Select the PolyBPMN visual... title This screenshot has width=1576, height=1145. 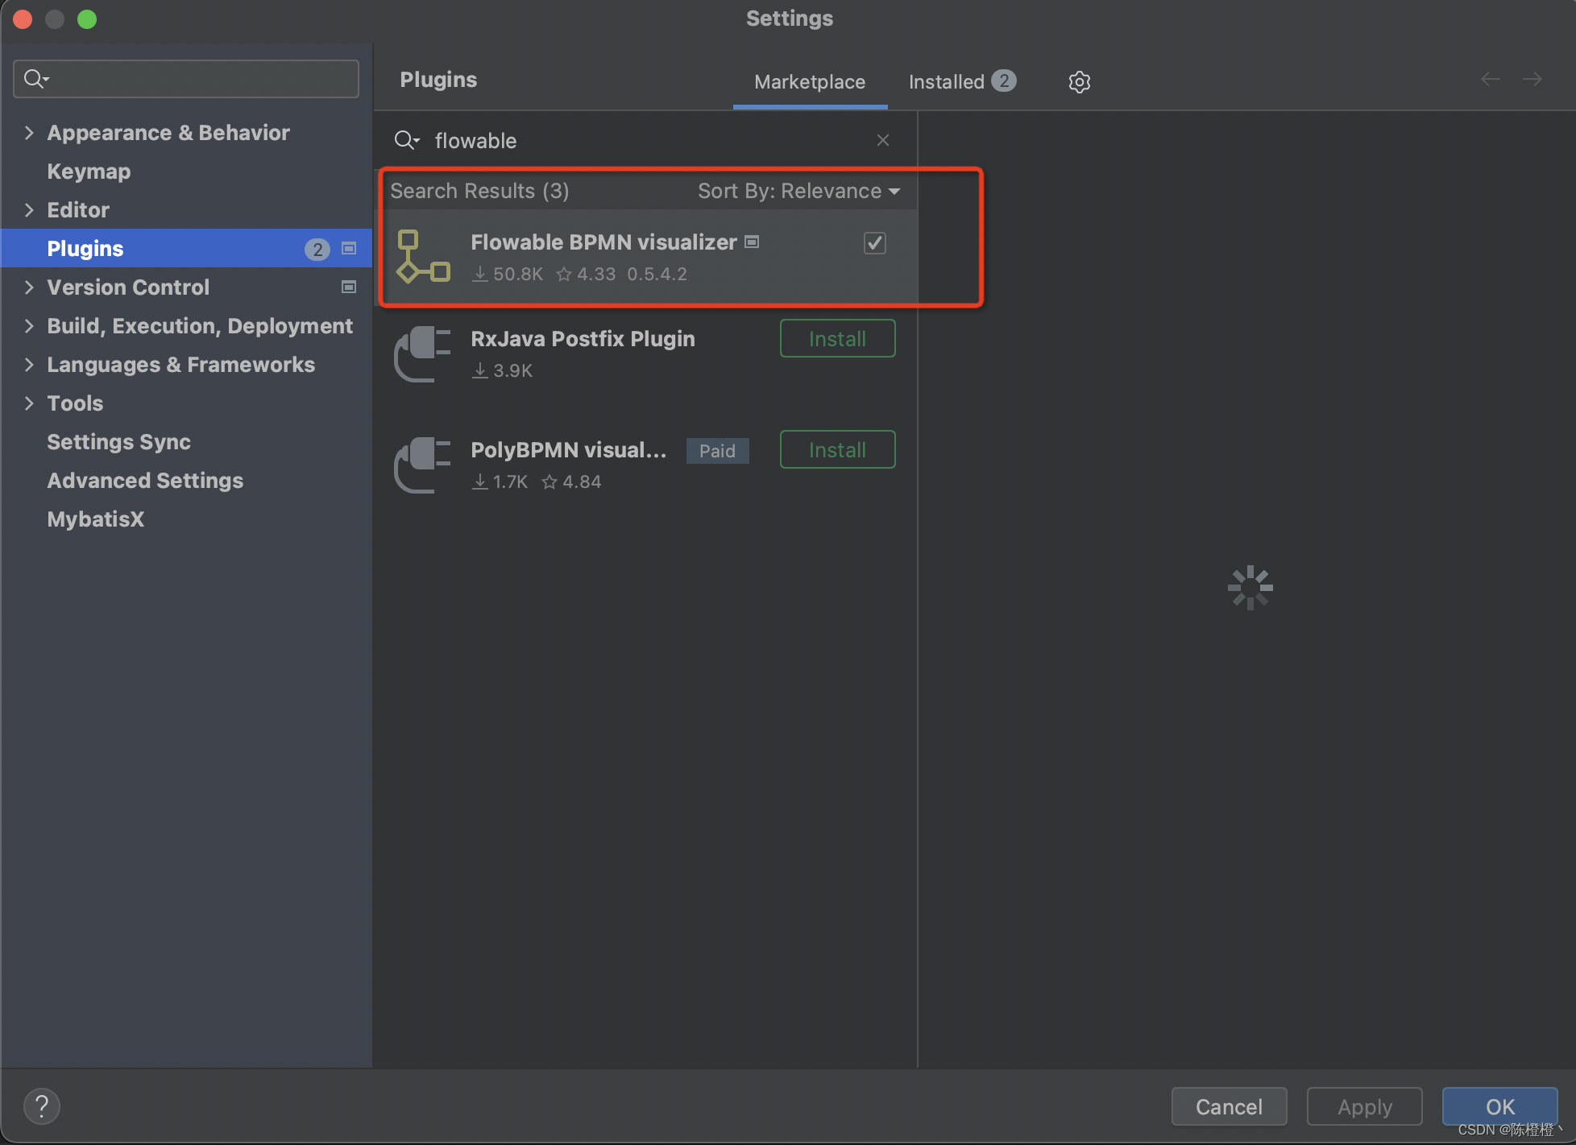click(568, 449)
